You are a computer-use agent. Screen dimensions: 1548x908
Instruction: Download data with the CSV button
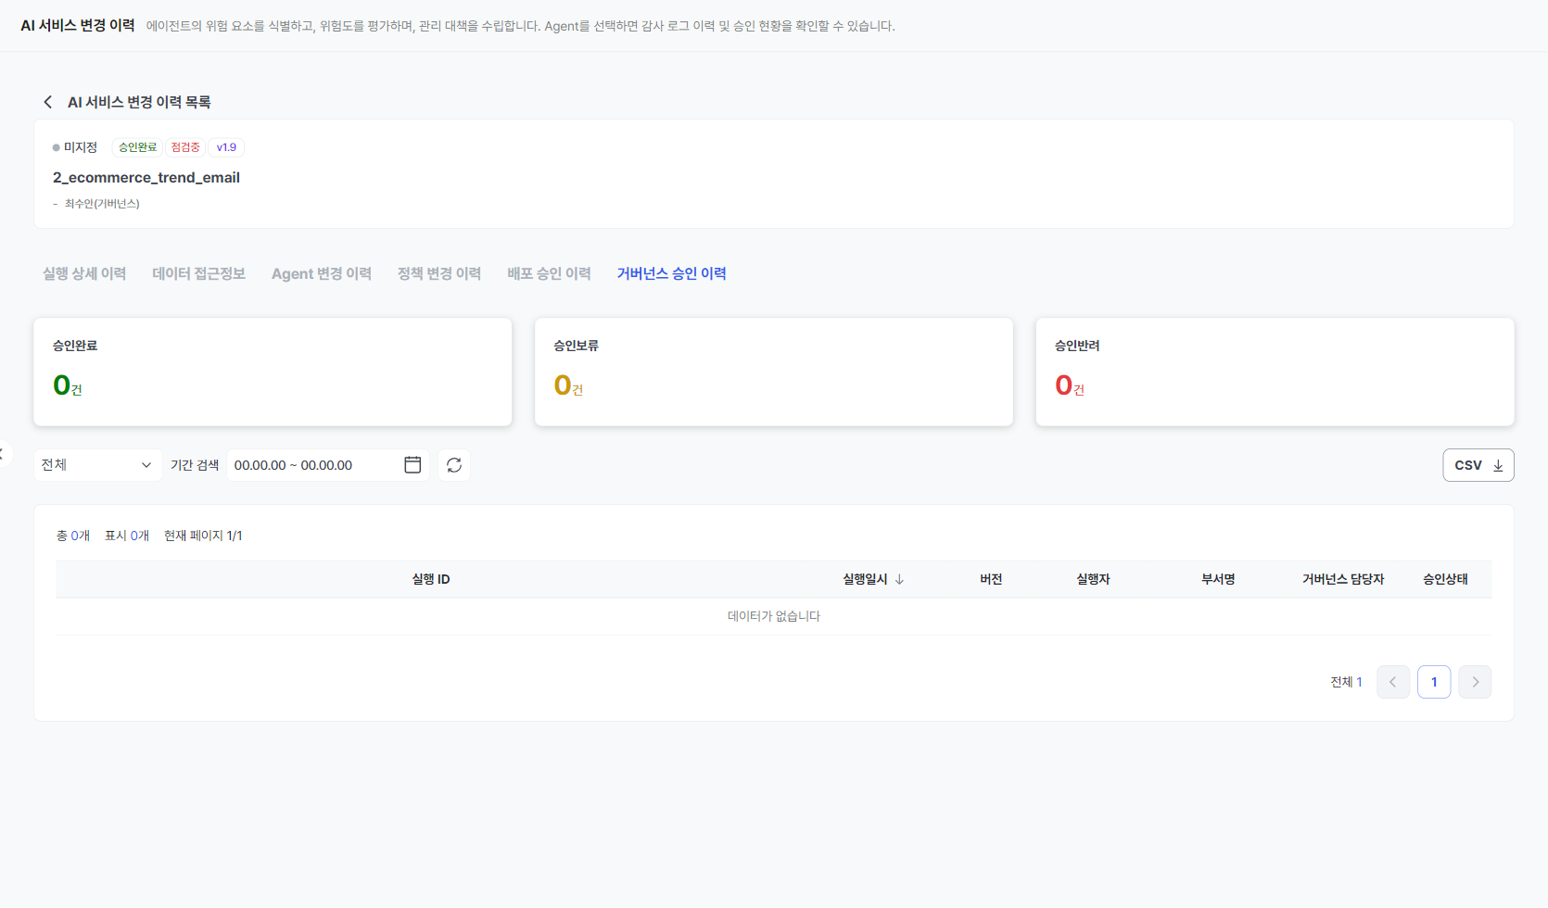1478,465
